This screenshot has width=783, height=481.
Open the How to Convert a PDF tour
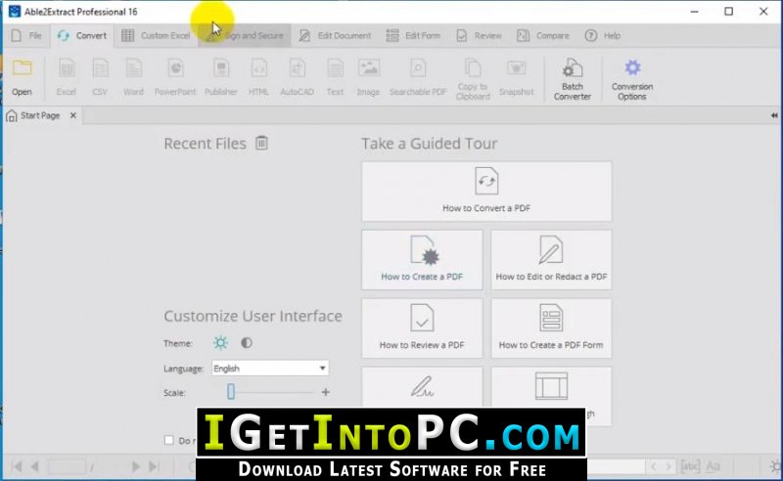[486, 192]
